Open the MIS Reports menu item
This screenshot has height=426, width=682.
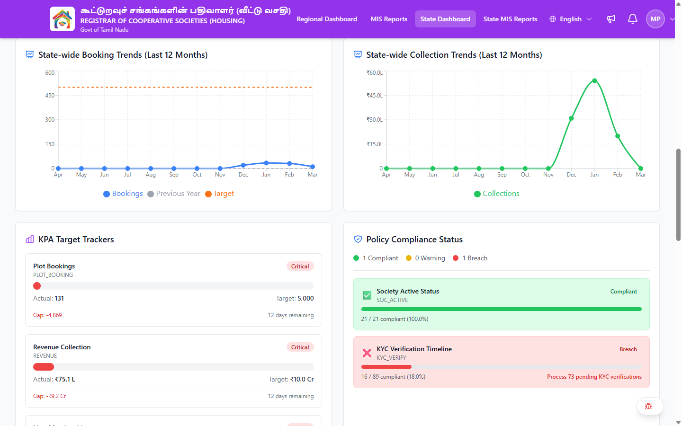click(x=389, y=19)
